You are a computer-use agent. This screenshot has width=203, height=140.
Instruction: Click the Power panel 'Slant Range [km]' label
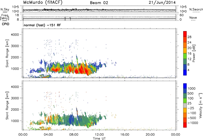coord(7,53)
